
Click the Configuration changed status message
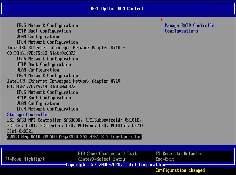click(180, 170)
